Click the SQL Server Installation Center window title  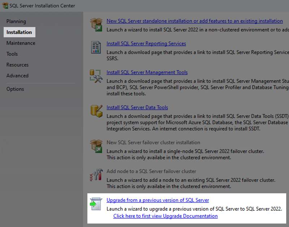[x=42, y=6]
